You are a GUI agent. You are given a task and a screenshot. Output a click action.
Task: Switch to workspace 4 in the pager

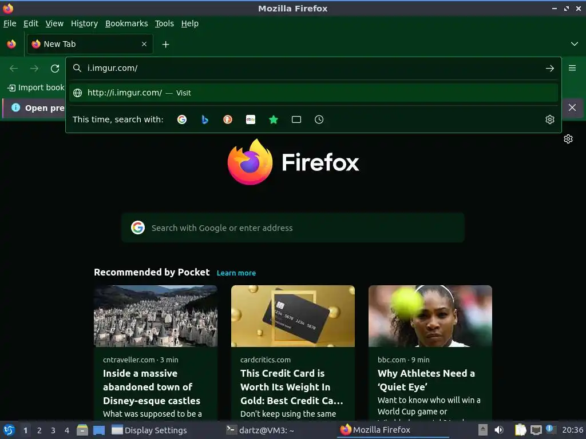pos(67,430)
